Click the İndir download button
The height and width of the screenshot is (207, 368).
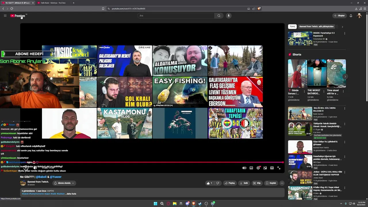point(244,183)
